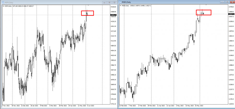The height and width of the screenshot is (109, 235).
Task: Click NDX price level 13822.0
Action: pos(232,36)
